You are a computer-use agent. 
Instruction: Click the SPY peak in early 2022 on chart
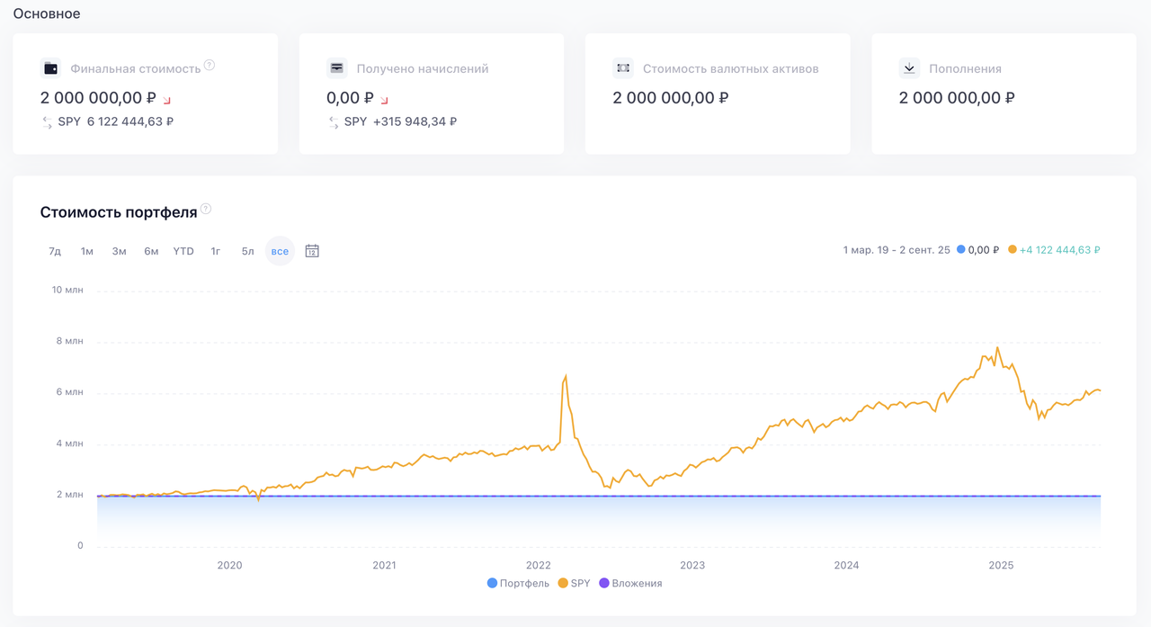click(566, 376)
